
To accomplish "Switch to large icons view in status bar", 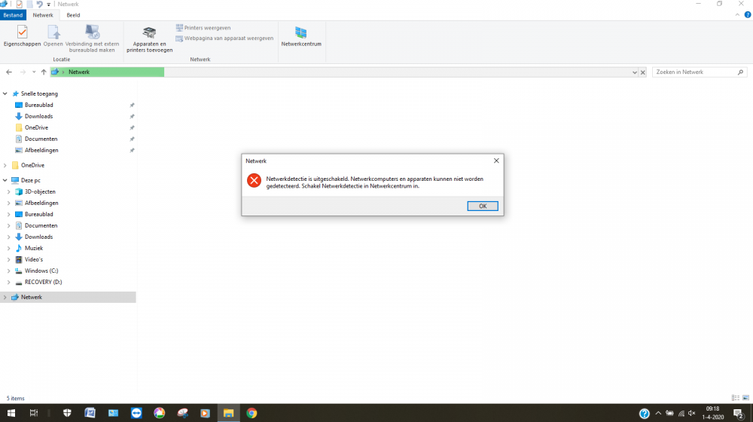I will 745,398.
